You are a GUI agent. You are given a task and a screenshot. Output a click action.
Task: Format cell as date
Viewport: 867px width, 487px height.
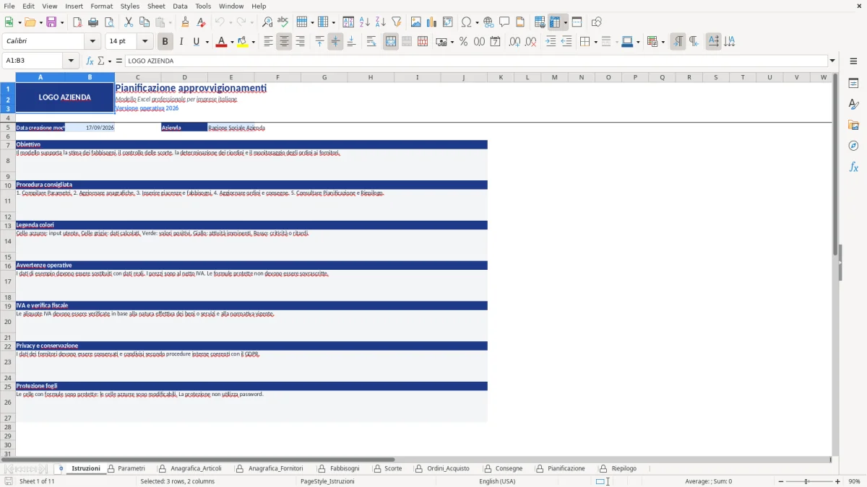coord(496,42)
